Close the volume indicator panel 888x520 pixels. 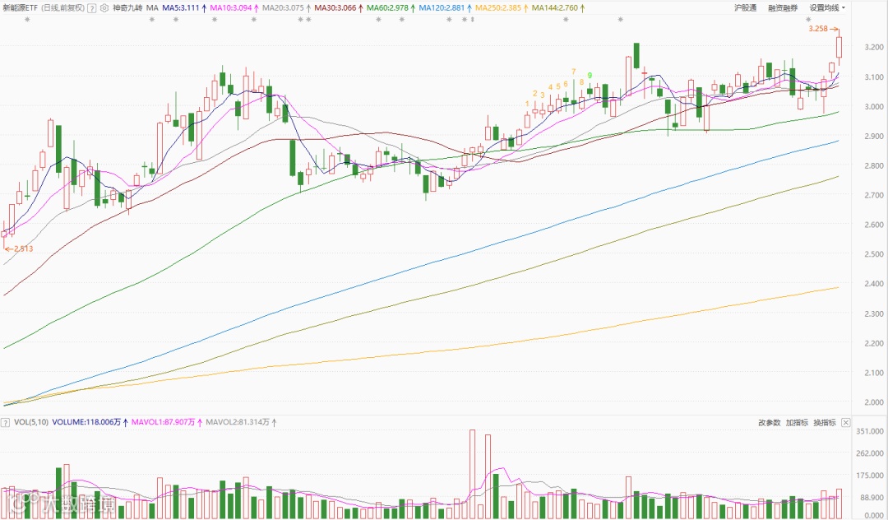click(845, 423)
